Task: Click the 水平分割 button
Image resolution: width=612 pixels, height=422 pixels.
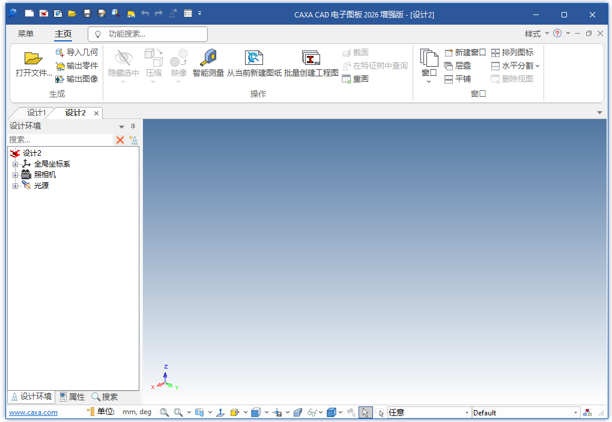Action: pos(512,66)
